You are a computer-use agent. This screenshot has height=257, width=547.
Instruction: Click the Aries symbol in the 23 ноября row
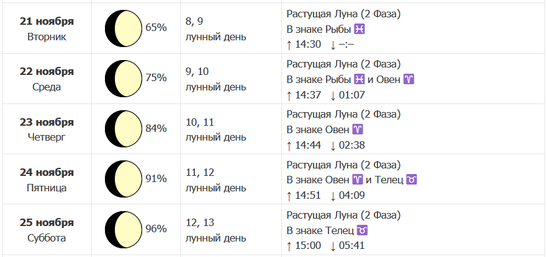pyautogui.click(x=358, y=129)
